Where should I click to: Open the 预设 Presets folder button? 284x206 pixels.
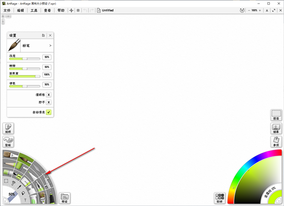pos(65,198)
